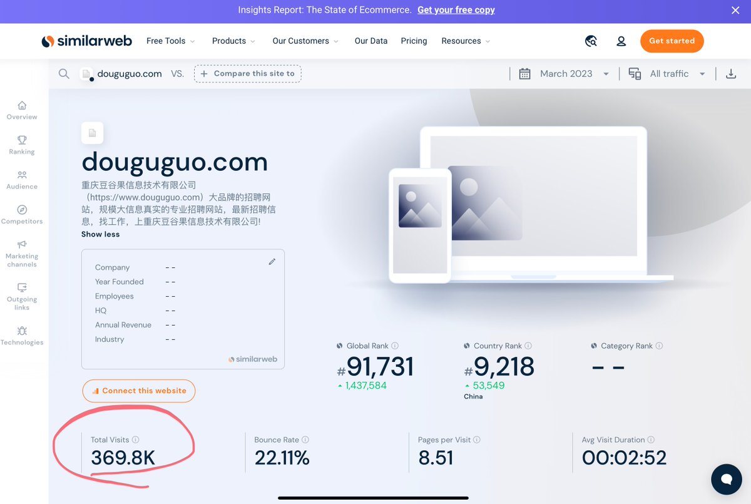
Task: Click Compare this site to button
Action: pos(248,74)
